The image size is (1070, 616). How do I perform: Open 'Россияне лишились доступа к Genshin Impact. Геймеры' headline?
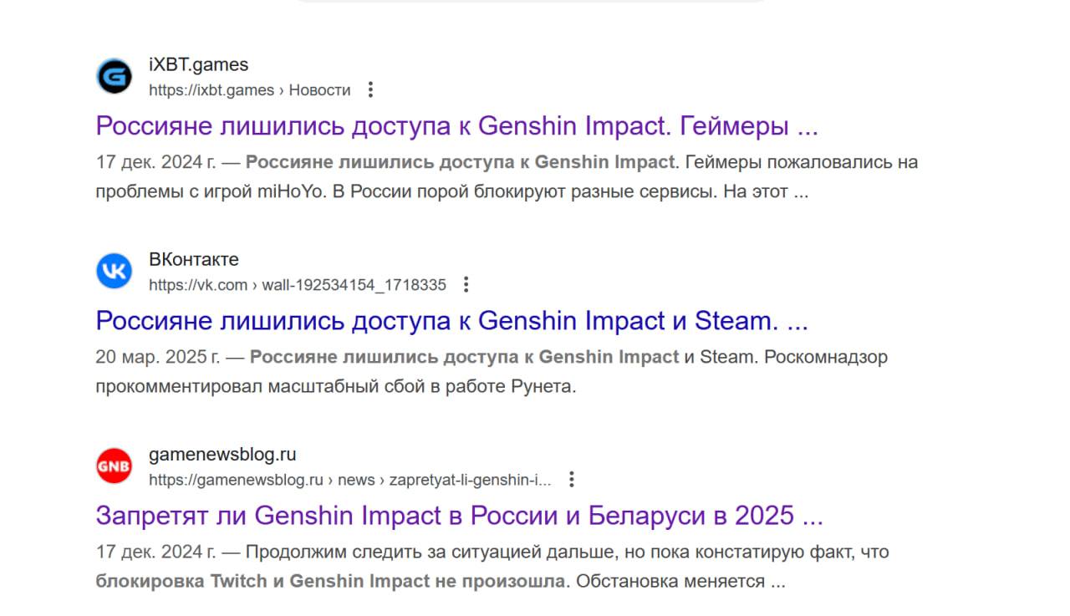(456, 126)
